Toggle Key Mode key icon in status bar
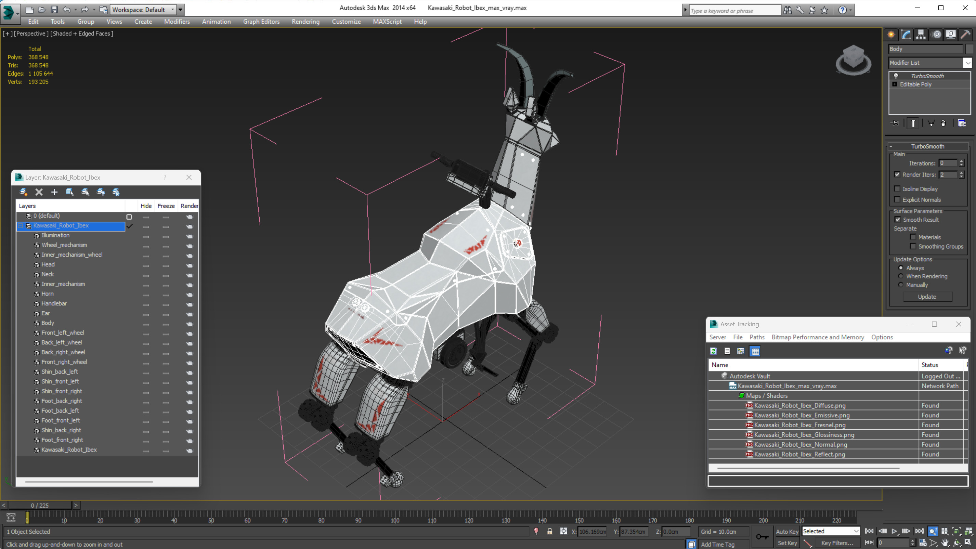This screenshot has width=976, height=549. pos(762,536)
